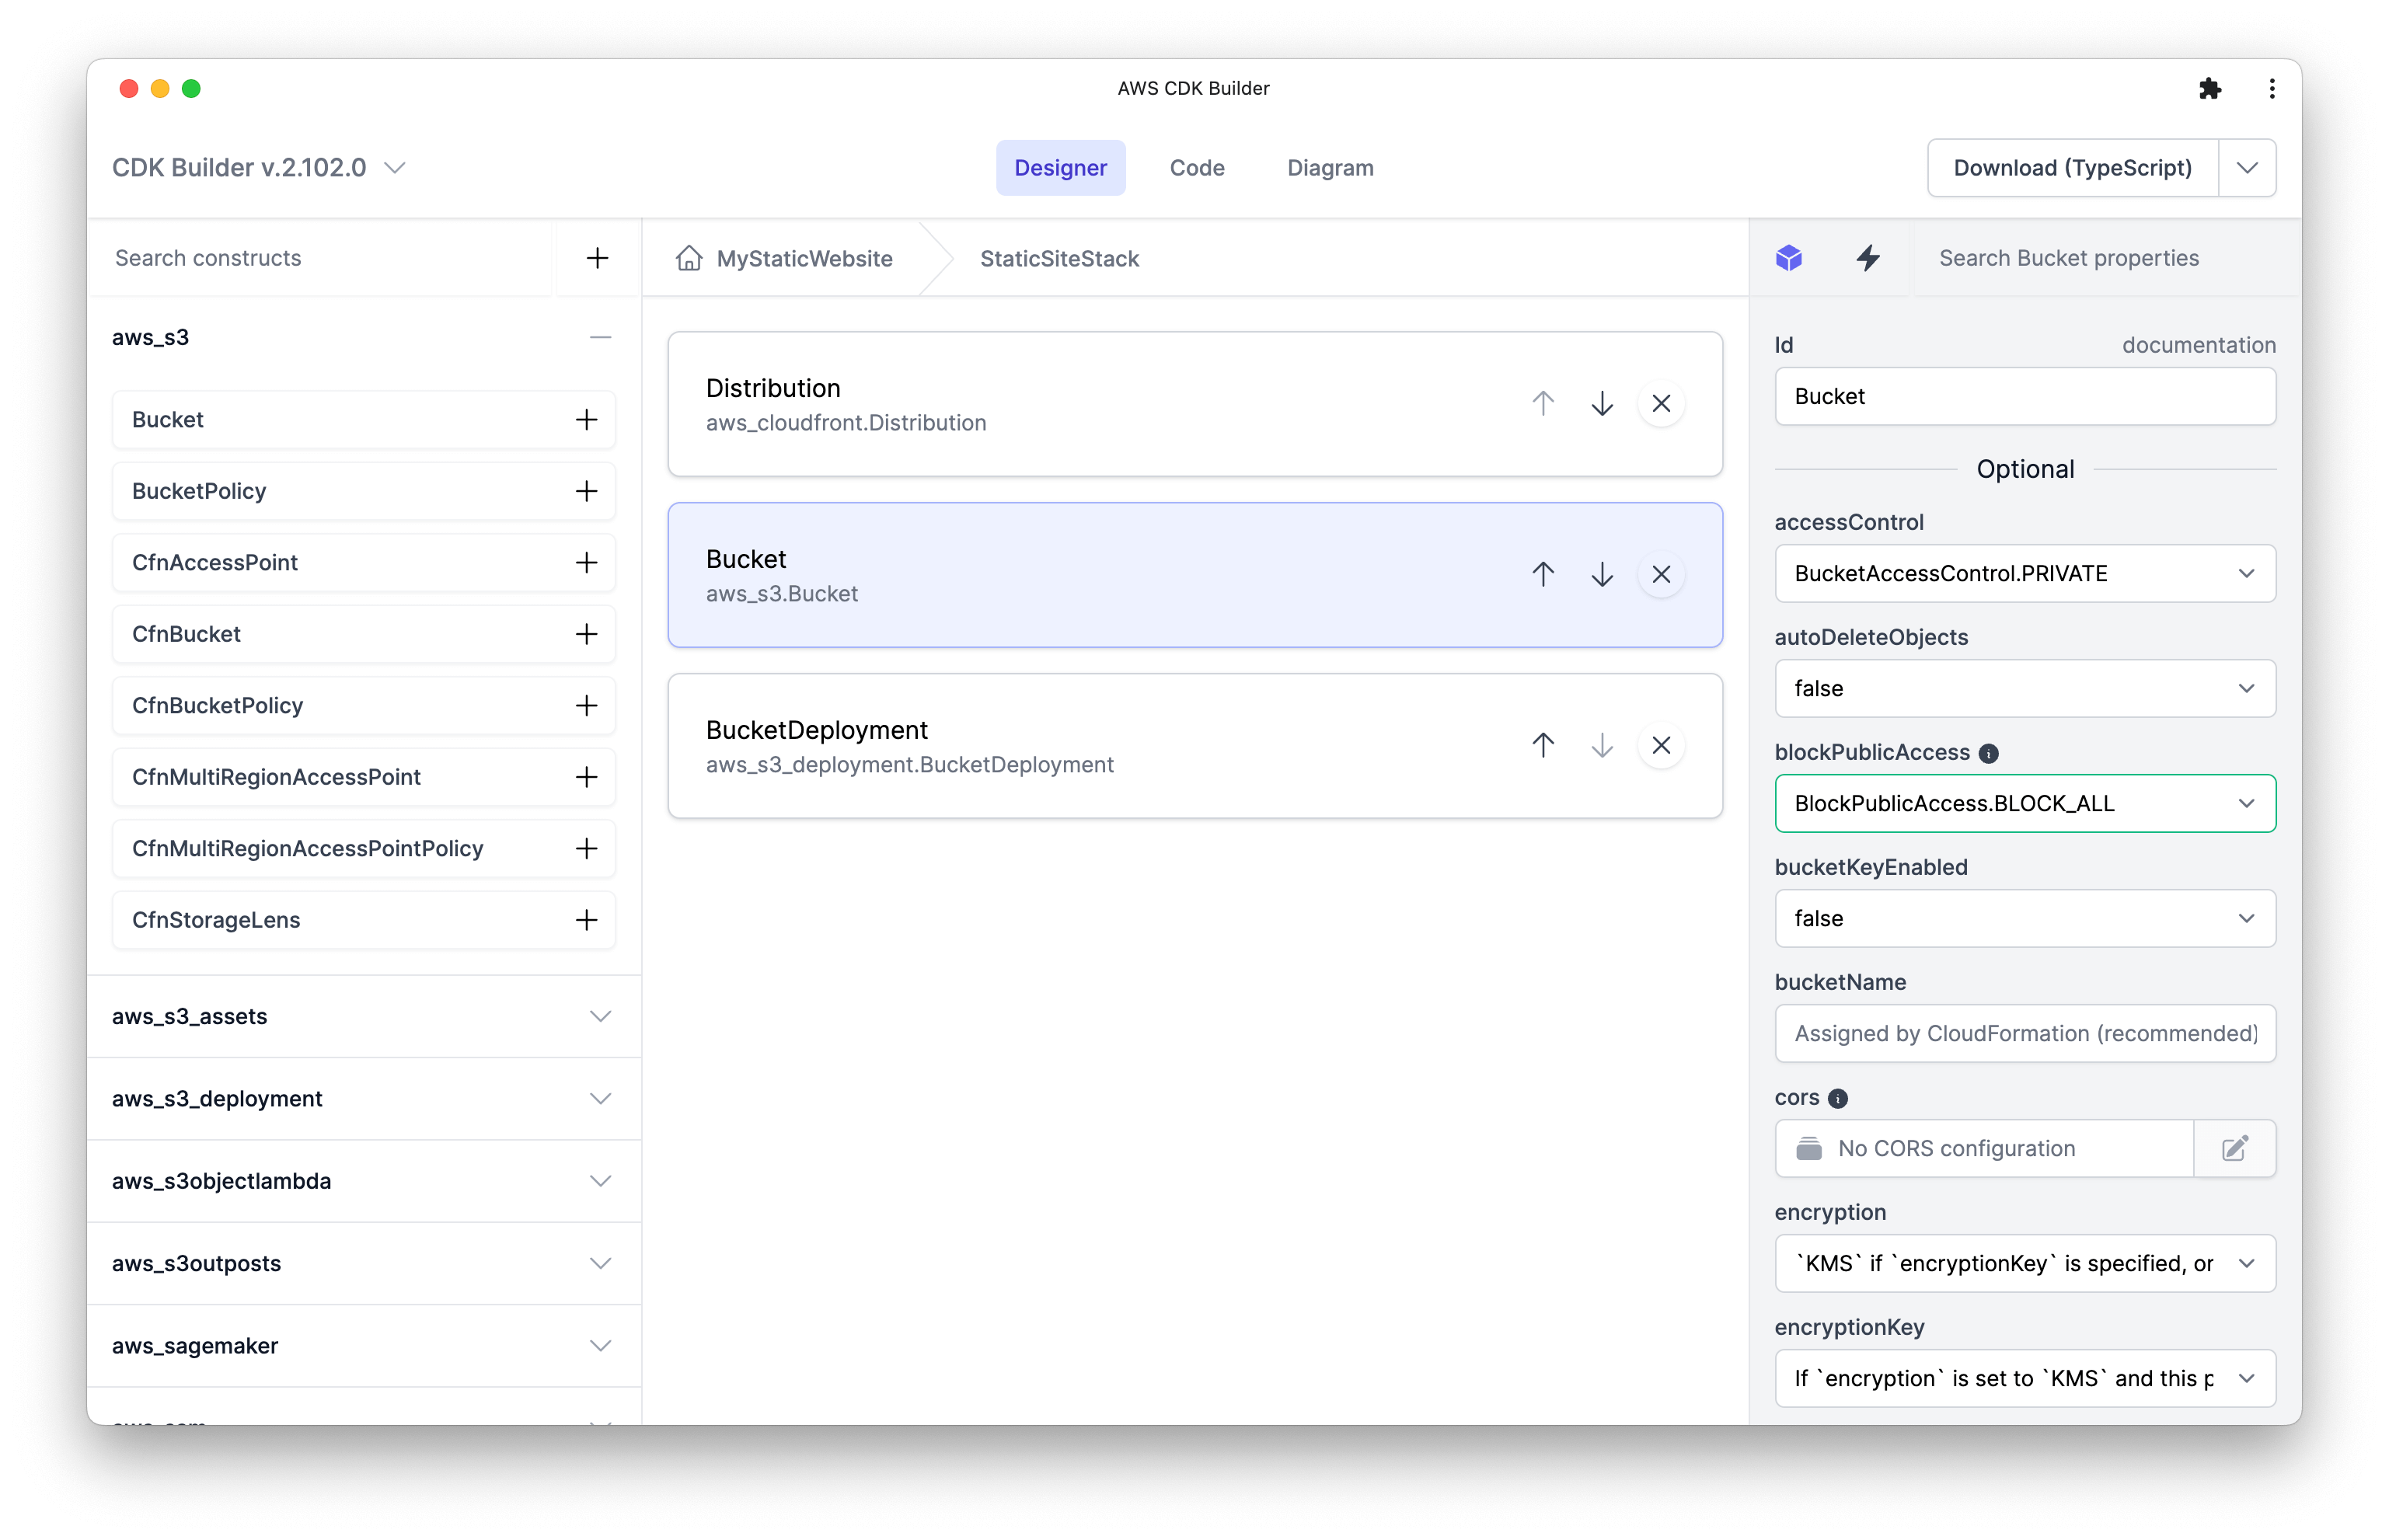The height and width of the screenshot is (1540, 2389).
Task: Open the Download language options arrow
Action: click(2246, 168)
